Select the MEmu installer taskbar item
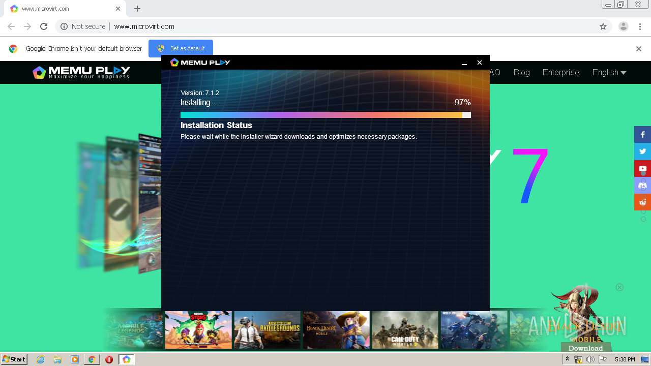 coord(126,359)
